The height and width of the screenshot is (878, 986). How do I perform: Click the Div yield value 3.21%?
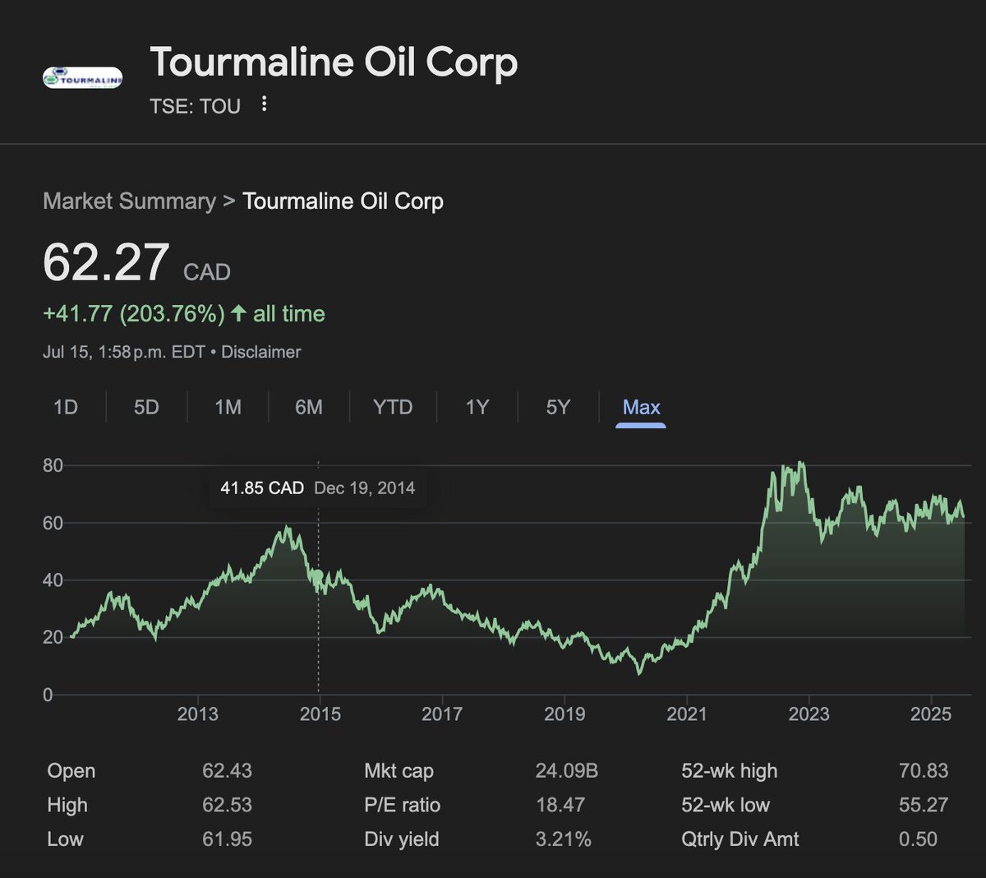click(x=563, y=839)
